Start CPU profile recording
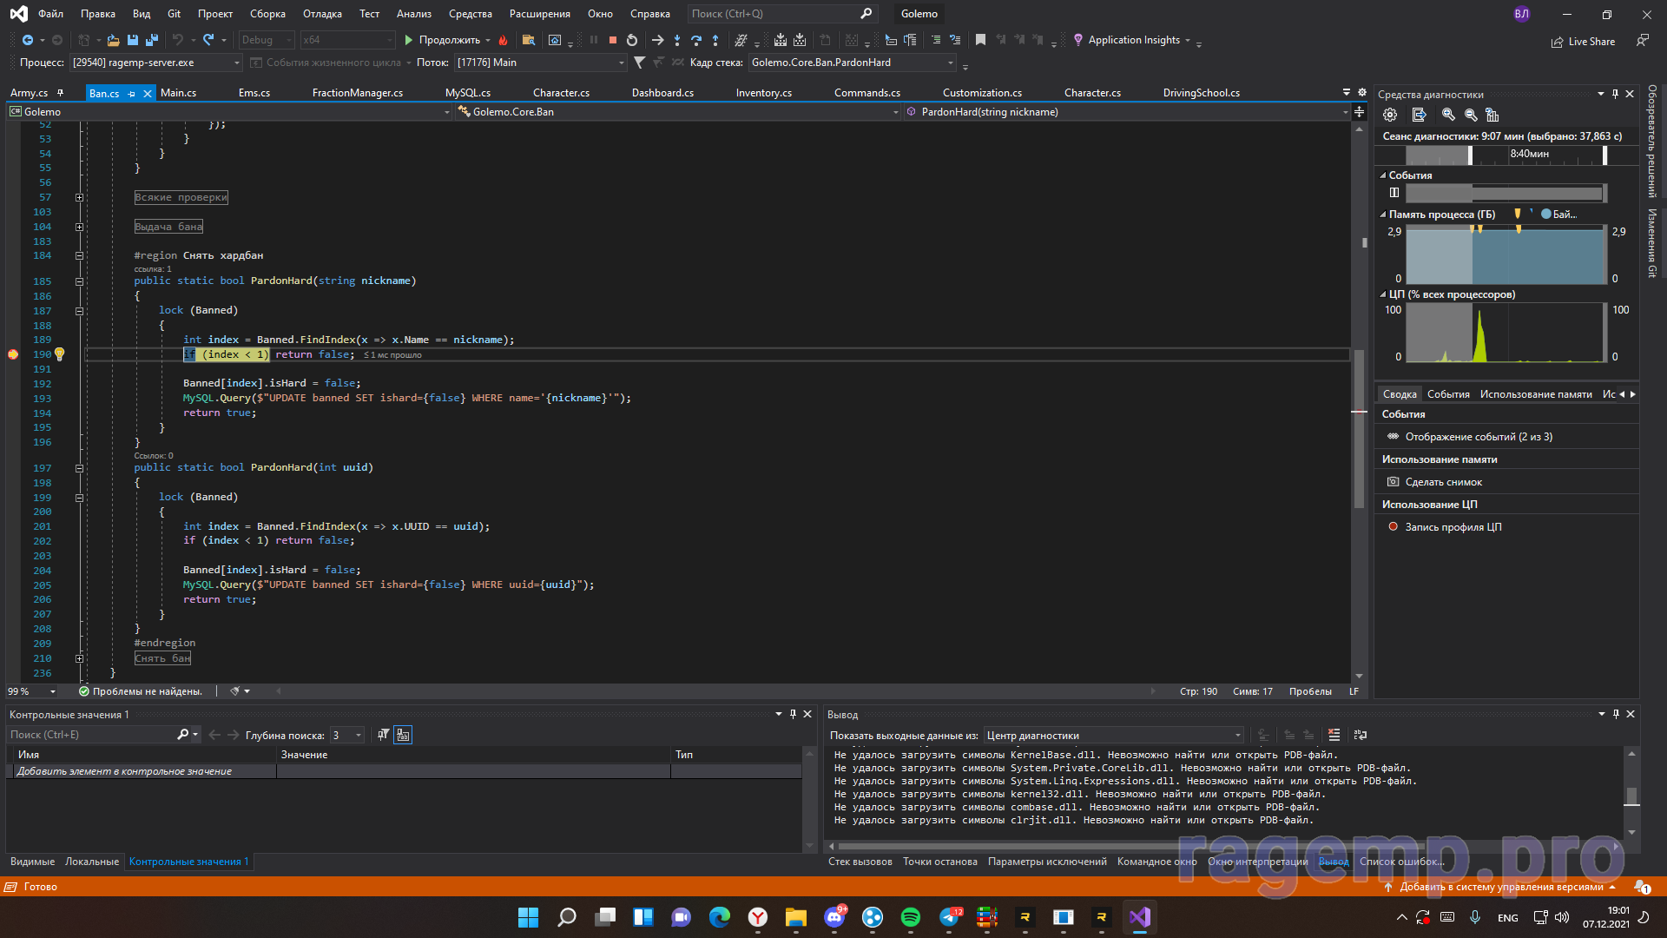 [x=1453, y=527]
